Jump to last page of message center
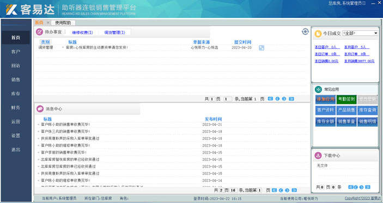This screenshot has width=383, height=203. click(x=294, y=190)
